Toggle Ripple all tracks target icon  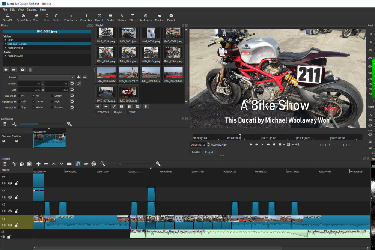[94, 164]
